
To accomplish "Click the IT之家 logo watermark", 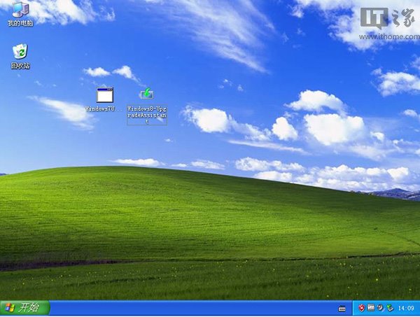I will pos(391,14).
